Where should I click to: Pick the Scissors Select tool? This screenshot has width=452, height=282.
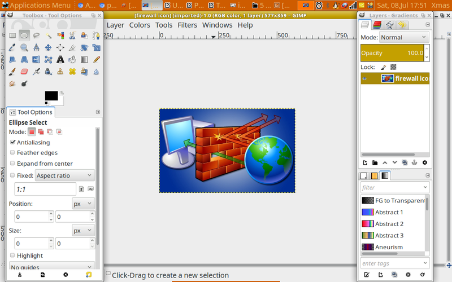click(72, 36)
